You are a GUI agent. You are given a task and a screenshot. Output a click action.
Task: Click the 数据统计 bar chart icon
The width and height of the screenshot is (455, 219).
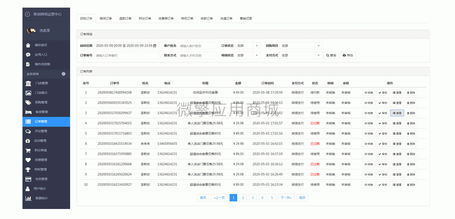(28, 198)
